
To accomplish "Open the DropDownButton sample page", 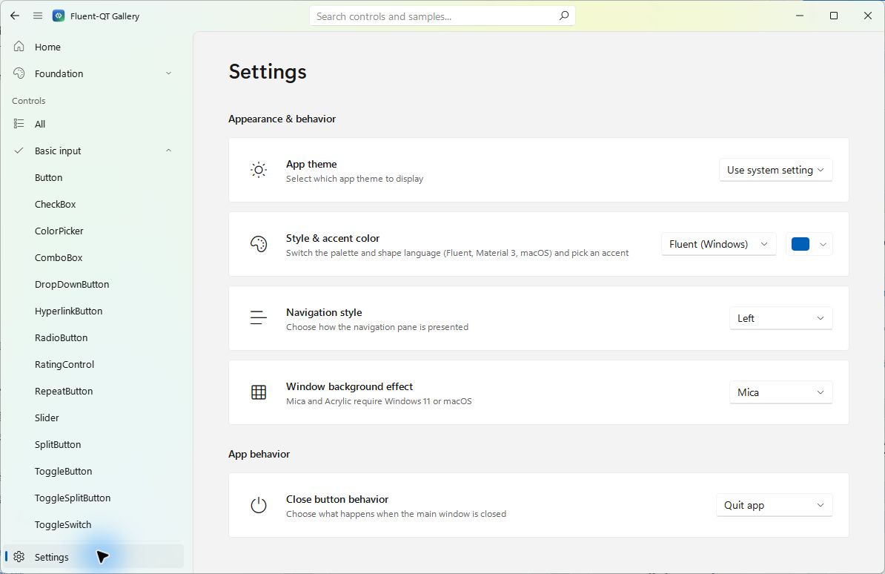I will tap(93, 284).
